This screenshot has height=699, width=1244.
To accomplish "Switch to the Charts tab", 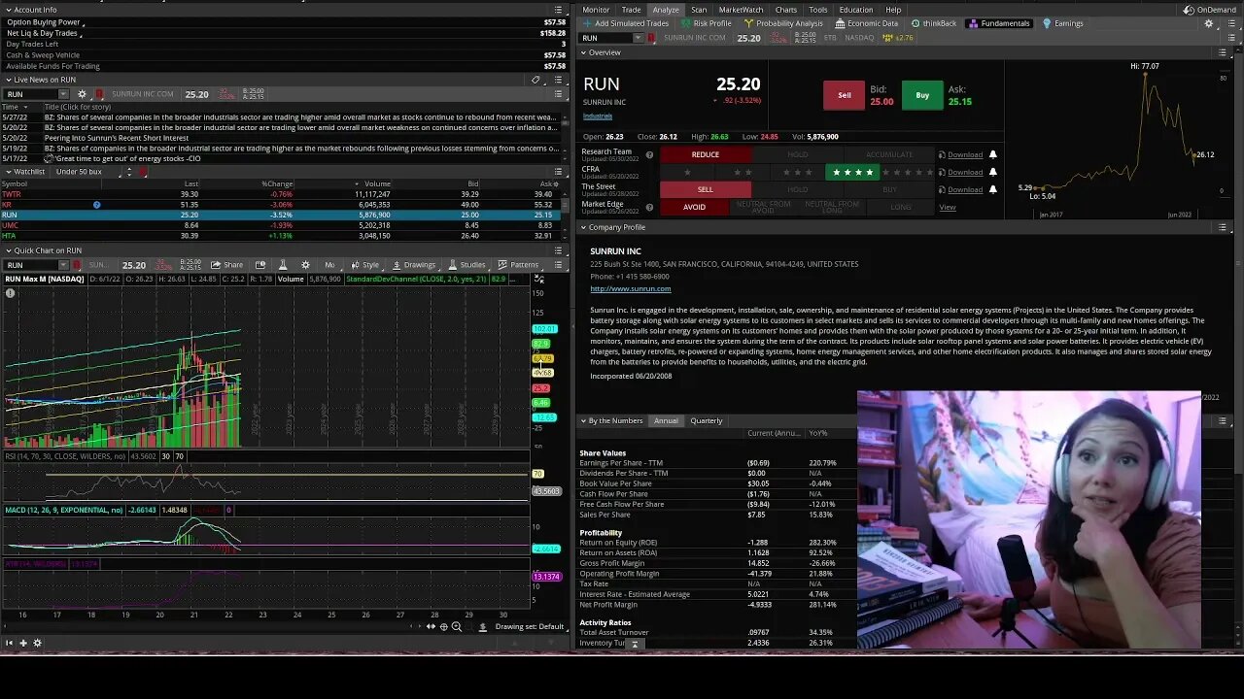I will [786, 10].
